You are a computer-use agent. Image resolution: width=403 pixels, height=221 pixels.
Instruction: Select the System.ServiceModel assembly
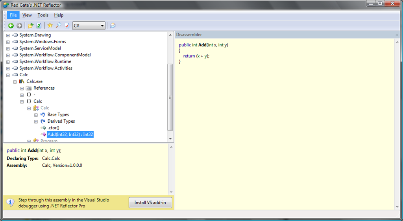tap(40, 48)
